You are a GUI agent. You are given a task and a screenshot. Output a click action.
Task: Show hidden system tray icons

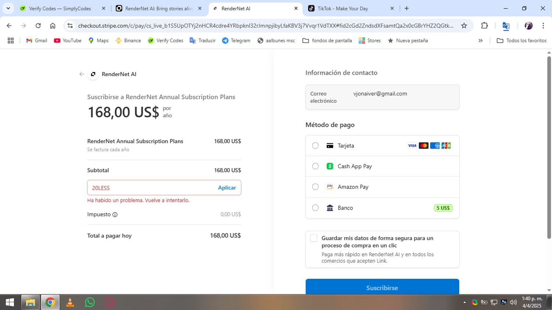tap(464, 302)
